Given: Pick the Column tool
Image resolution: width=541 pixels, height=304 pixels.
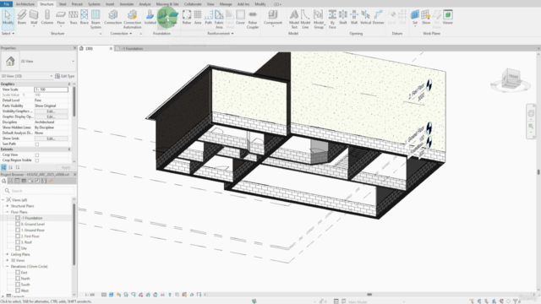Looking at the screenshot, I should (47, 17).
